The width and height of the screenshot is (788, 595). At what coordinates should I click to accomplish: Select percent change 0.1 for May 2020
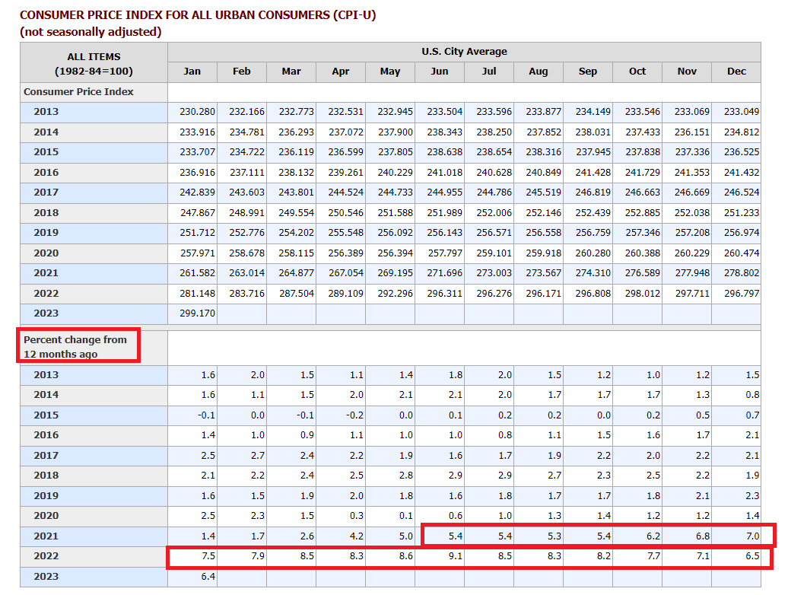[x=406, y=516]
